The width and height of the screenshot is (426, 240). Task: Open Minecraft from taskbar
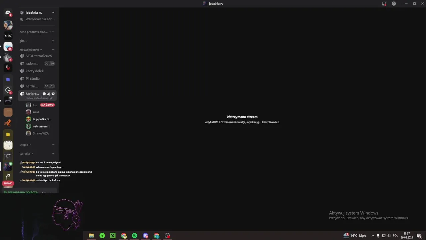click(113, 236)
